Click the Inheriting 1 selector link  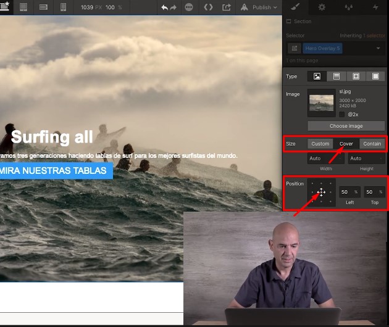(362, 35)
